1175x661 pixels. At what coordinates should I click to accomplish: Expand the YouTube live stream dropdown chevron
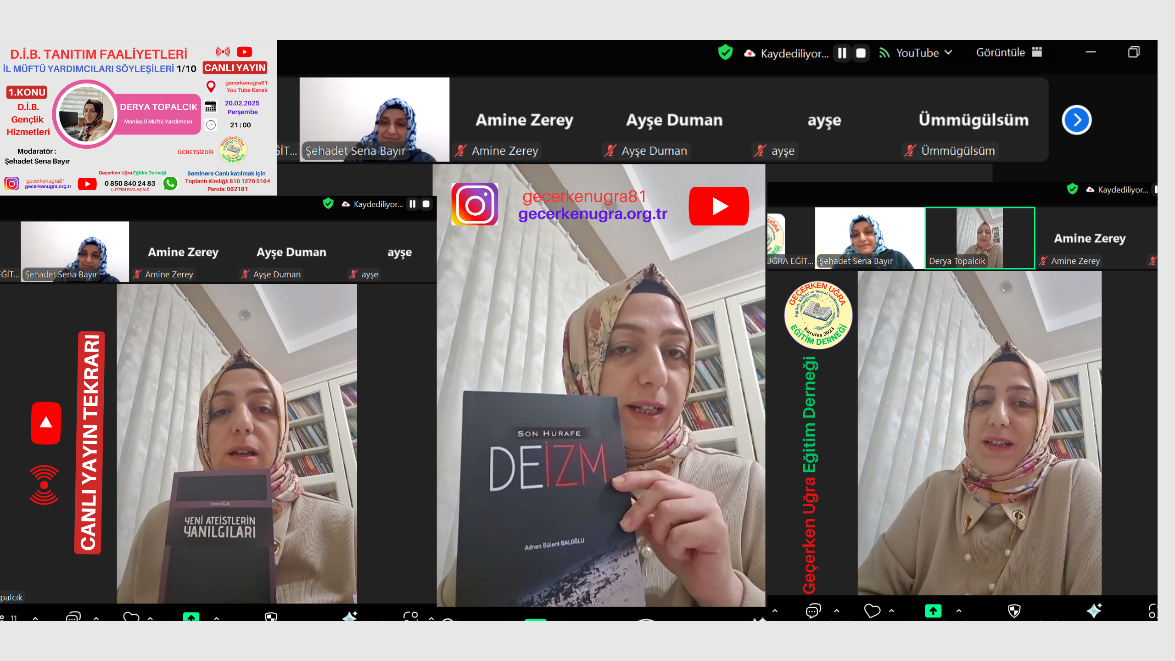click(949, 53)
